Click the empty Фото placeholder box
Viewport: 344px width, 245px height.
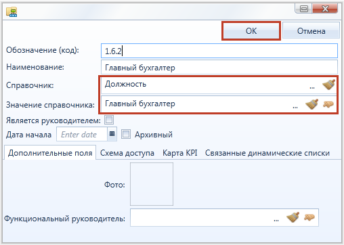(152, 184)
